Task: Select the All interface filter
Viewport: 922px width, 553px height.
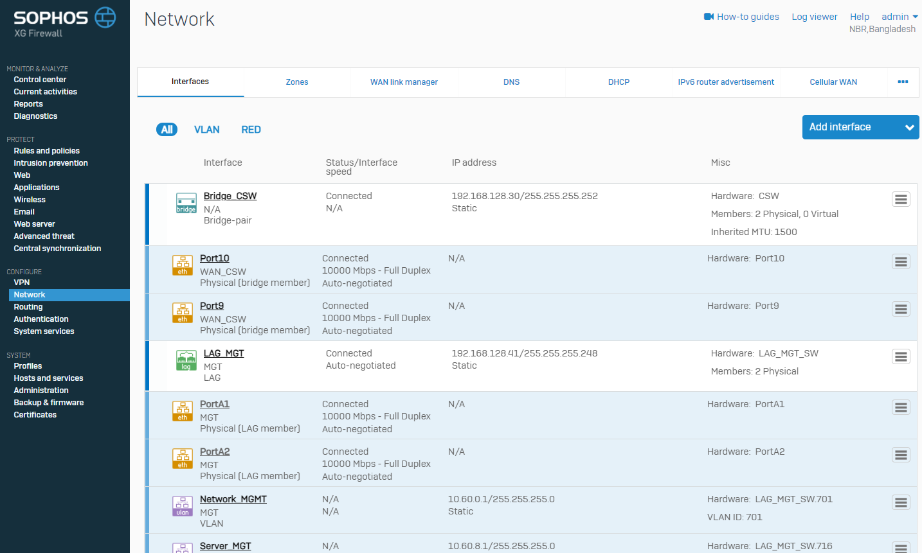Action: (x=167, y=130)
